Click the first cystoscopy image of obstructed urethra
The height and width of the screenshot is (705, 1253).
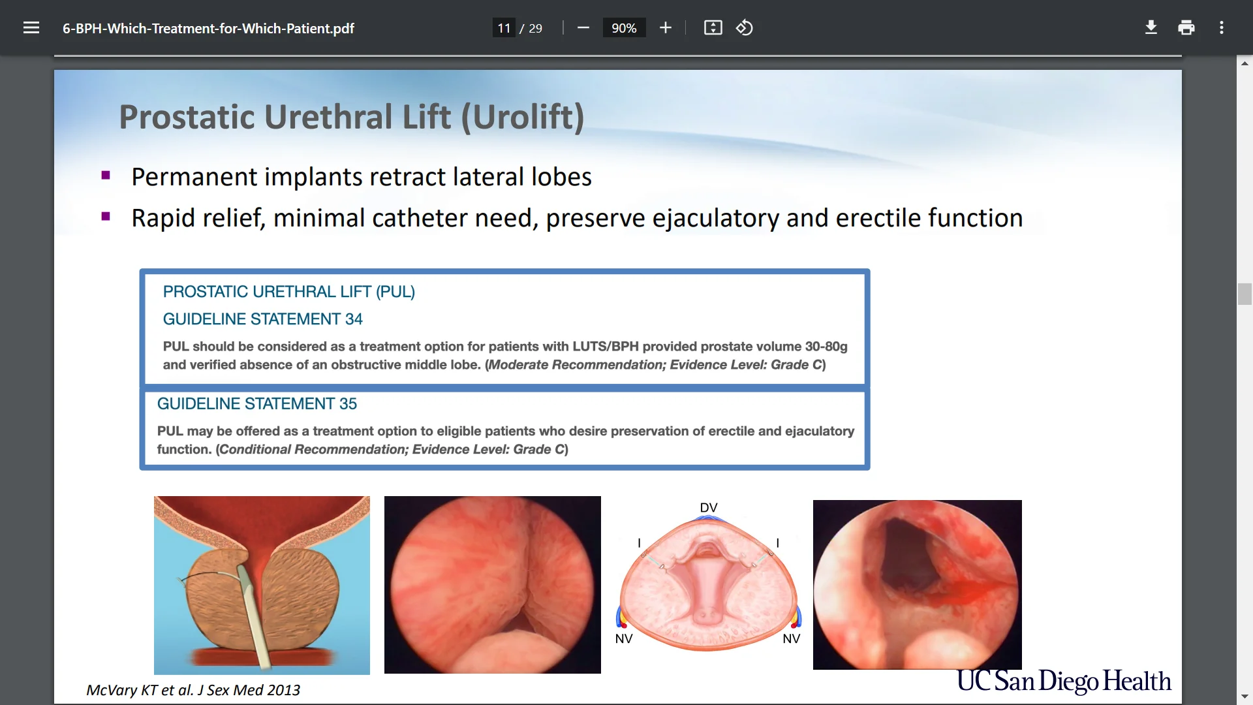[492, 585]
